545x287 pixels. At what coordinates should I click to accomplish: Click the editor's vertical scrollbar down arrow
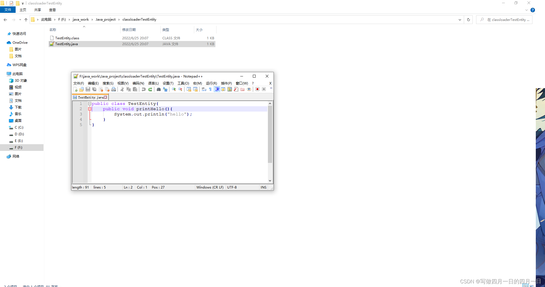270,181
